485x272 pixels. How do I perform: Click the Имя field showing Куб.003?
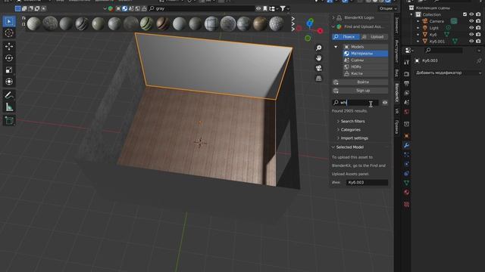367,183
